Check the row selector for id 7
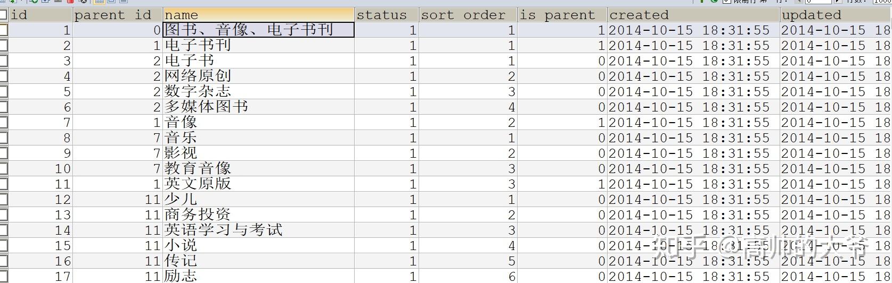The image size is (892, 283). tap(4, 122)
